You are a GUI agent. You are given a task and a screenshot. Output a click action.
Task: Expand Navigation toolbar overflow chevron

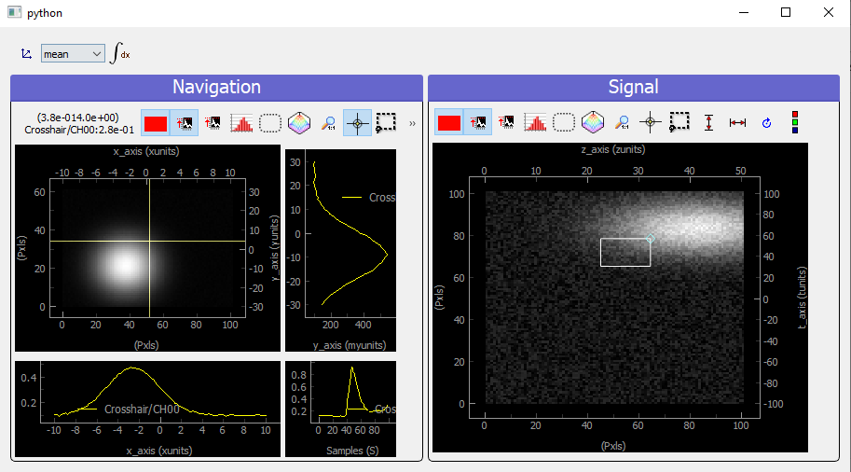[x=413, y=123]
